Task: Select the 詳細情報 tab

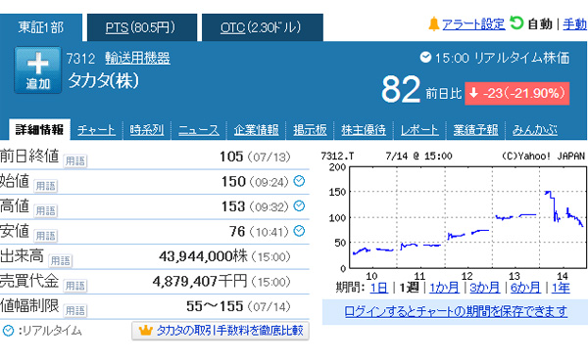Action: click(x=39, y=129)
